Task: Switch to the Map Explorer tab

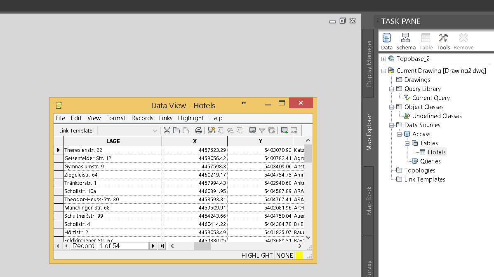Action: click(369, 132)
